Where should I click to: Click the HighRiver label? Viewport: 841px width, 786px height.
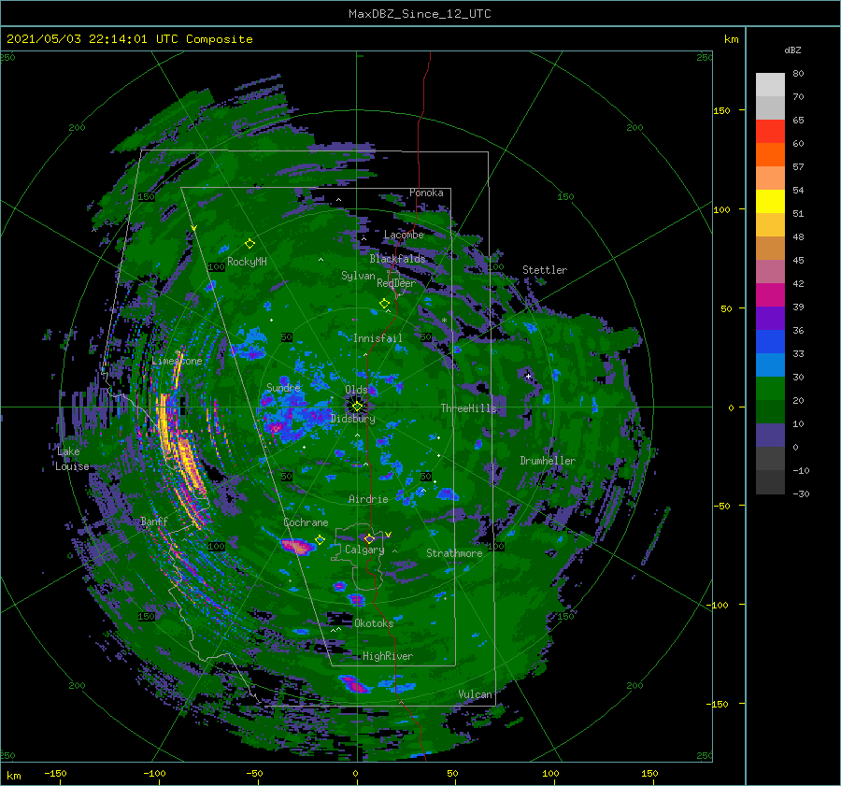click(388, 656)
